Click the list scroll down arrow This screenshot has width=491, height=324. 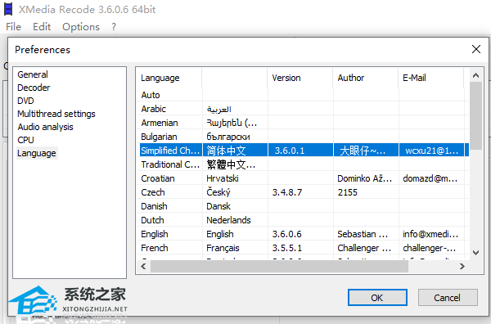click(x=475, y=253)
